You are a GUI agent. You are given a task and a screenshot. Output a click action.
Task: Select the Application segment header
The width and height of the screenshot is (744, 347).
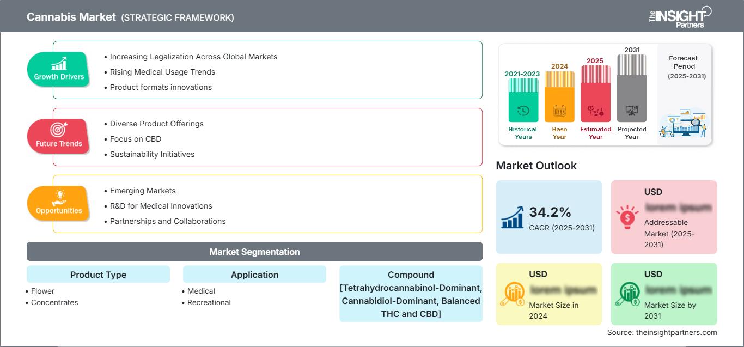tap(254, 275)
